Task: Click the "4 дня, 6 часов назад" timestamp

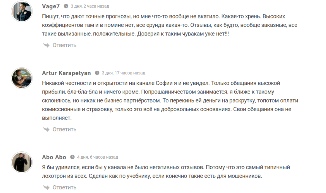Action: (x=97, y=157)
